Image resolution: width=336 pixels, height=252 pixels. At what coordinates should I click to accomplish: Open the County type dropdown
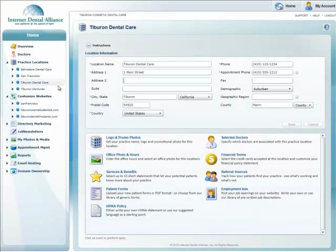[303, 105]
